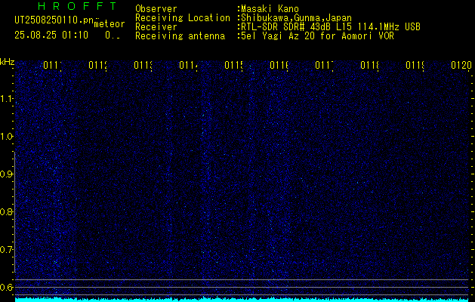
Task: Click the 0.9 kHz axis label
Action: click(x=6, y=174)
